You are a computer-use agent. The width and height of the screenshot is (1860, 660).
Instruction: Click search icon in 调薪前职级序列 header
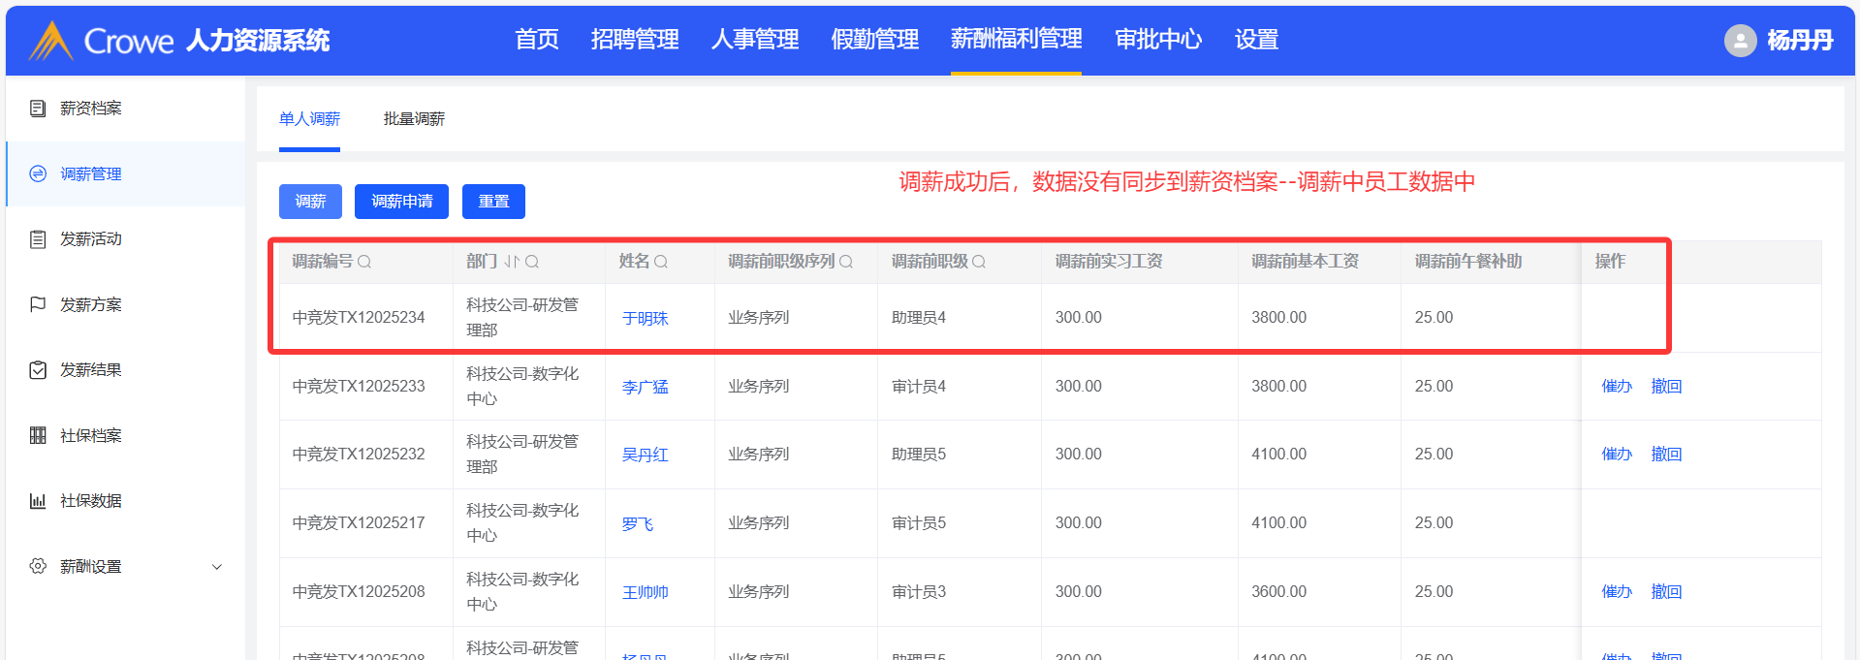[x=846, y=262]
